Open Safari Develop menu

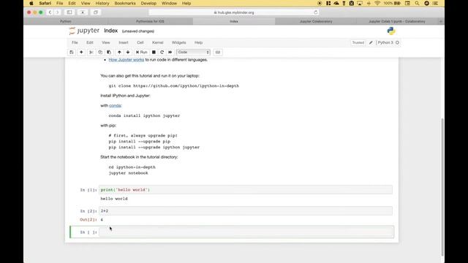point(148,3)
